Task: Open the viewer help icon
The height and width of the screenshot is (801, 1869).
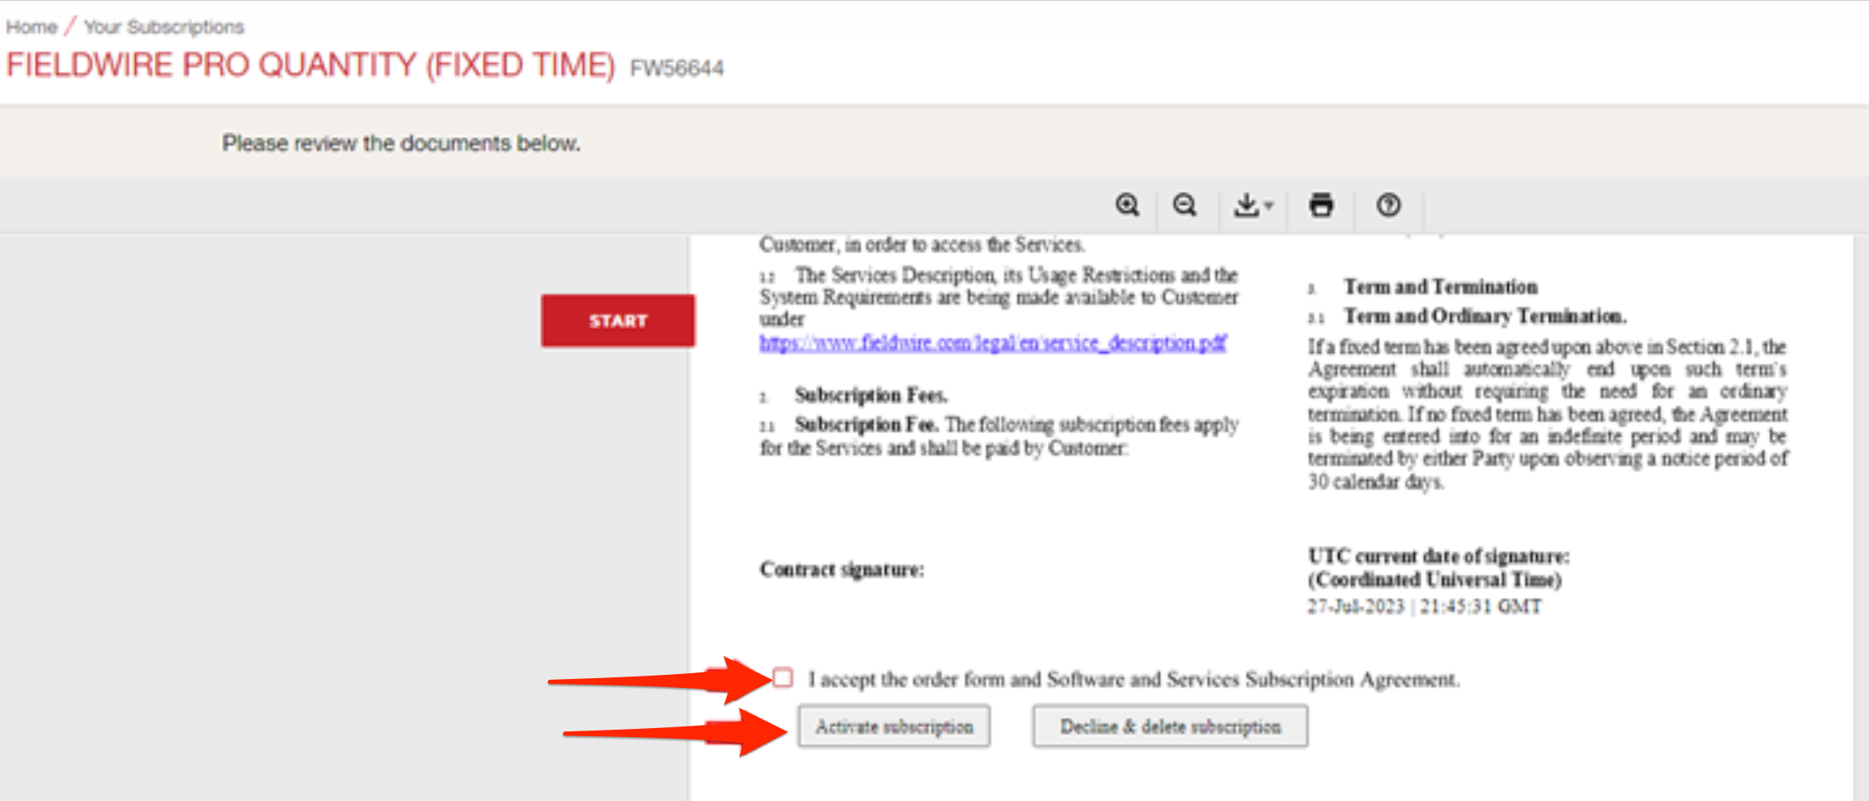Action: coord(1388,205)
